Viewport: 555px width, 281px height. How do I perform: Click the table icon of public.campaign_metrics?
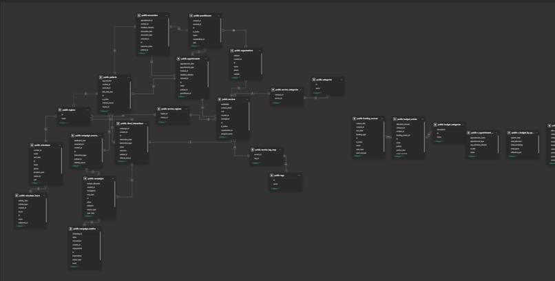tap(71, 229)
